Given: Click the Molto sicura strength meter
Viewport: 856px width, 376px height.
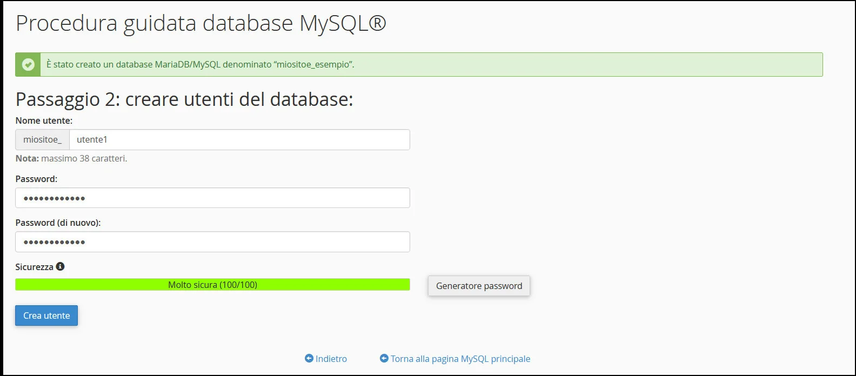Looking at the screenshot, I should point(212,284).
